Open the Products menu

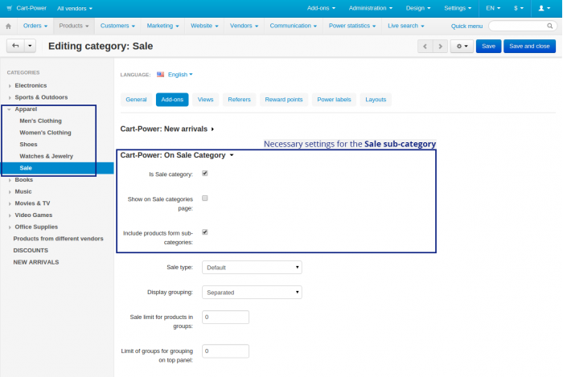click(74, 26)
